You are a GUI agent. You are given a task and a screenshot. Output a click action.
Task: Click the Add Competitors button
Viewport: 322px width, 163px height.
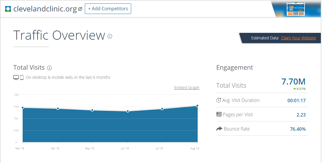(x=108, y=9)
